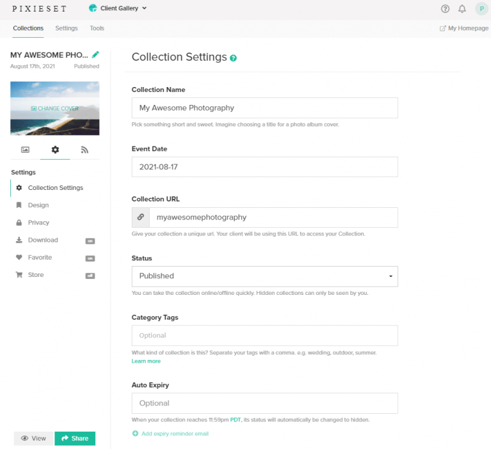Switch to the Tools tab

97,28
